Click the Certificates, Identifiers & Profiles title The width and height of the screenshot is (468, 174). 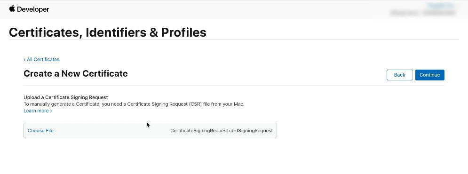point(107,32)
